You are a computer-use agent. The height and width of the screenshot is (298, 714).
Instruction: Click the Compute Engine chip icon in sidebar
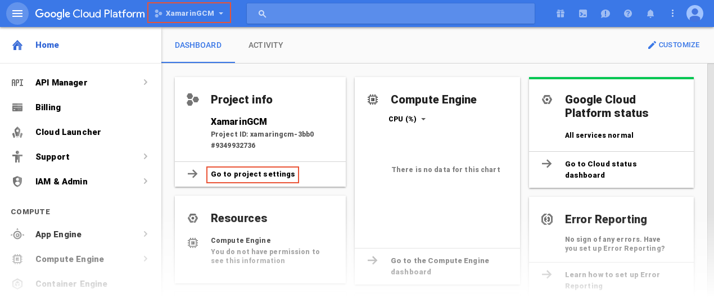(x=17, y=259)
